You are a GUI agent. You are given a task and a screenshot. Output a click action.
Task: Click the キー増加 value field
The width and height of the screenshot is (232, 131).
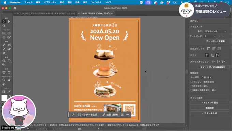(206, 77)
